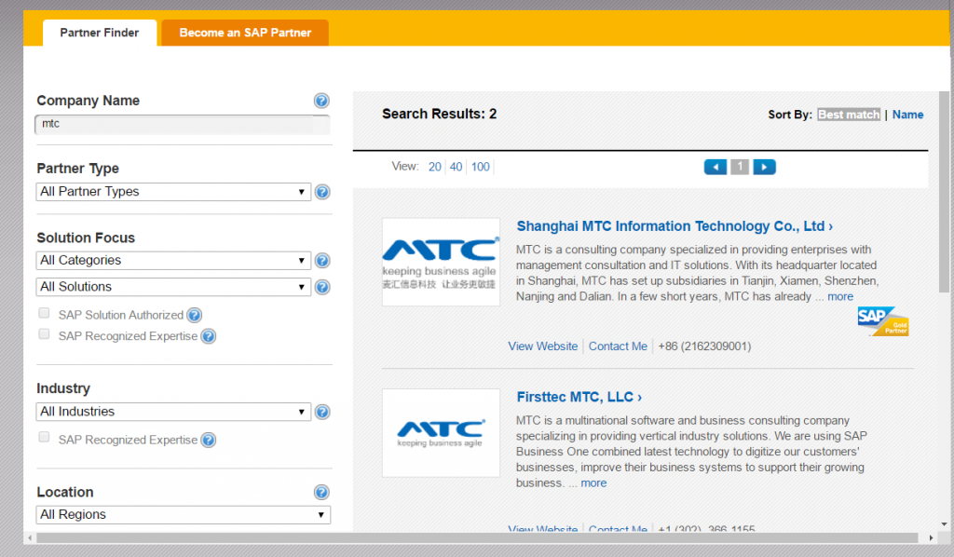954x557 pixels.
Task: Focus the Company Name search field
Action: [x=183, y=124]
